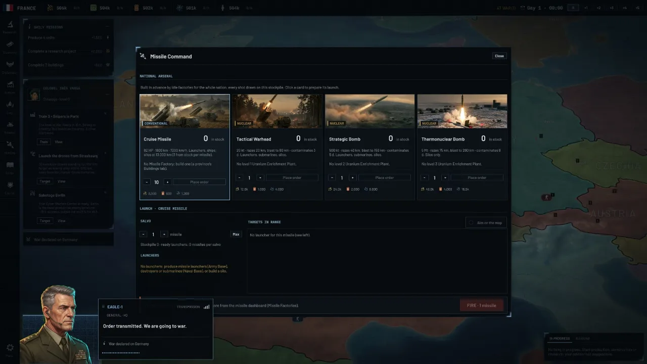Place order for Tactical Warhead
Image resolution: width=647 pixels, height=364 pixels.
coord(292,177)
